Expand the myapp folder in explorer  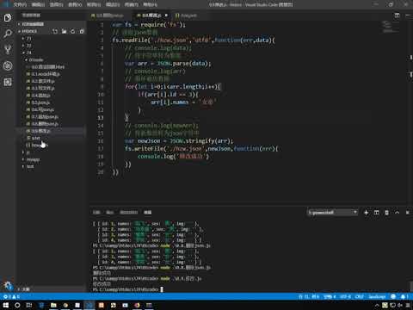coord(33,159)
